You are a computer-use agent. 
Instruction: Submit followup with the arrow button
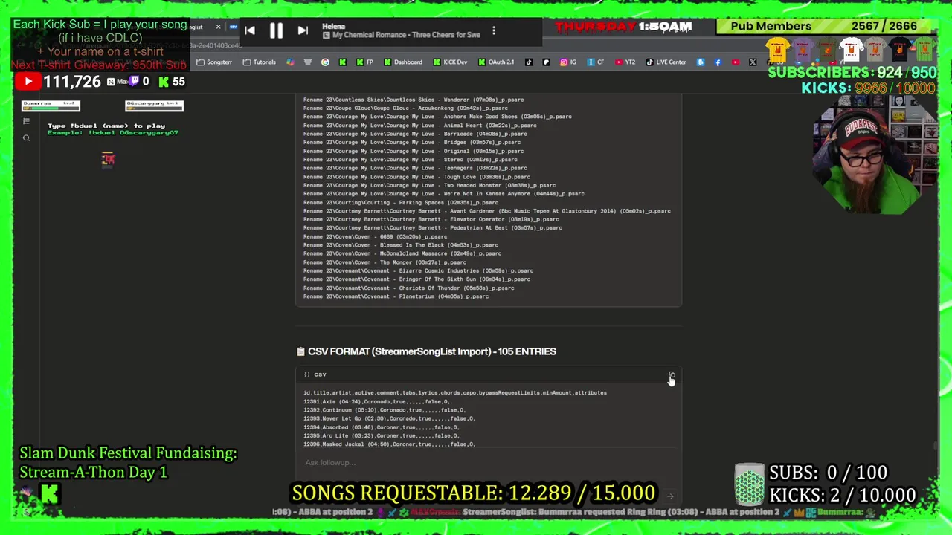click(x=670, y=496)
